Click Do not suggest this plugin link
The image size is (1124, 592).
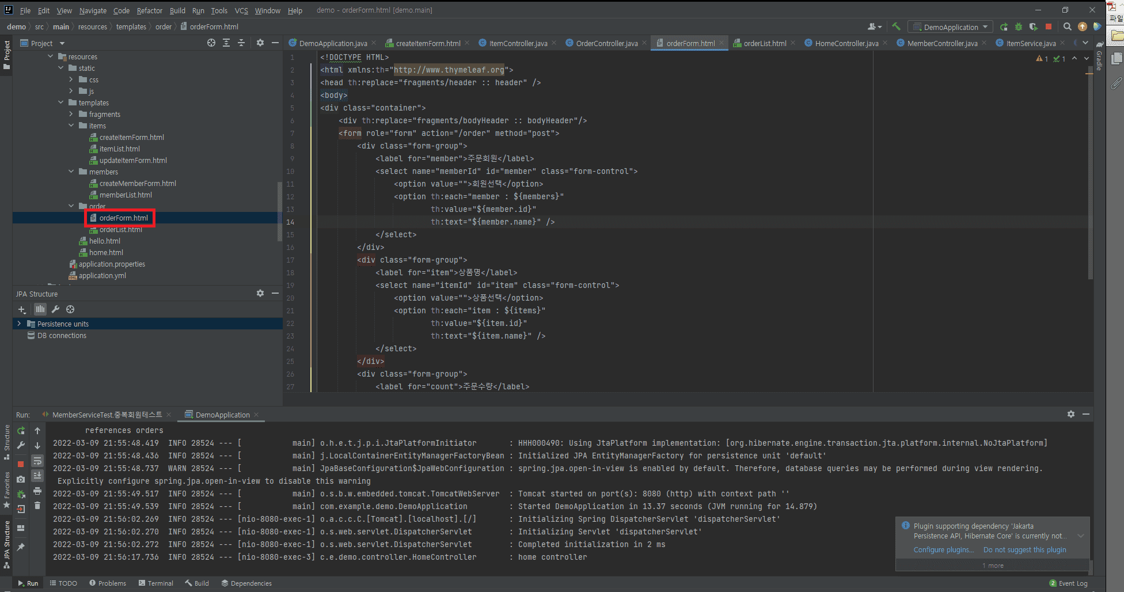[1024, 550]
